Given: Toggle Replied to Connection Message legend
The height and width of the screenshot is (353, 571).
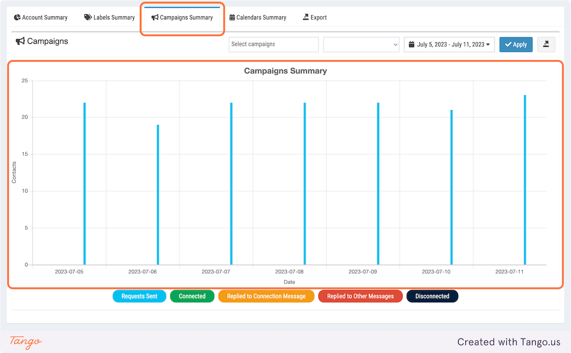Looking at the screenshot, I should (266, 296).
